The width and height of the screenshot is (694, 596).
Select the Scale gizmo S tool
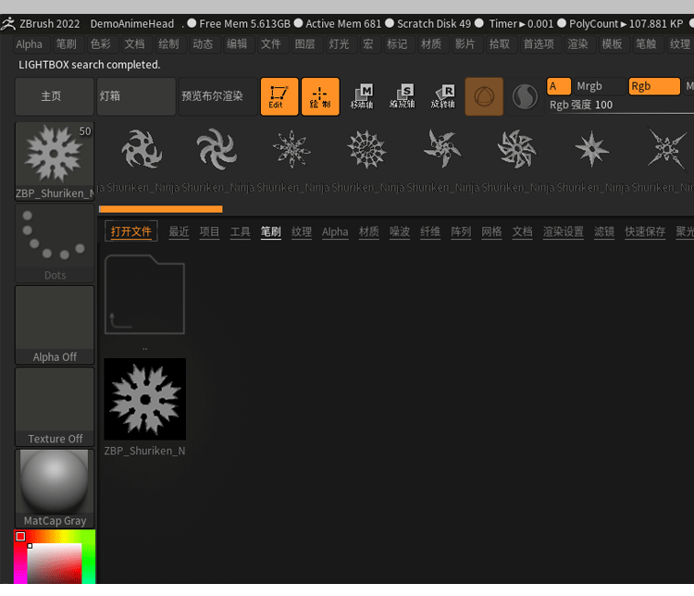coord(402,96)
